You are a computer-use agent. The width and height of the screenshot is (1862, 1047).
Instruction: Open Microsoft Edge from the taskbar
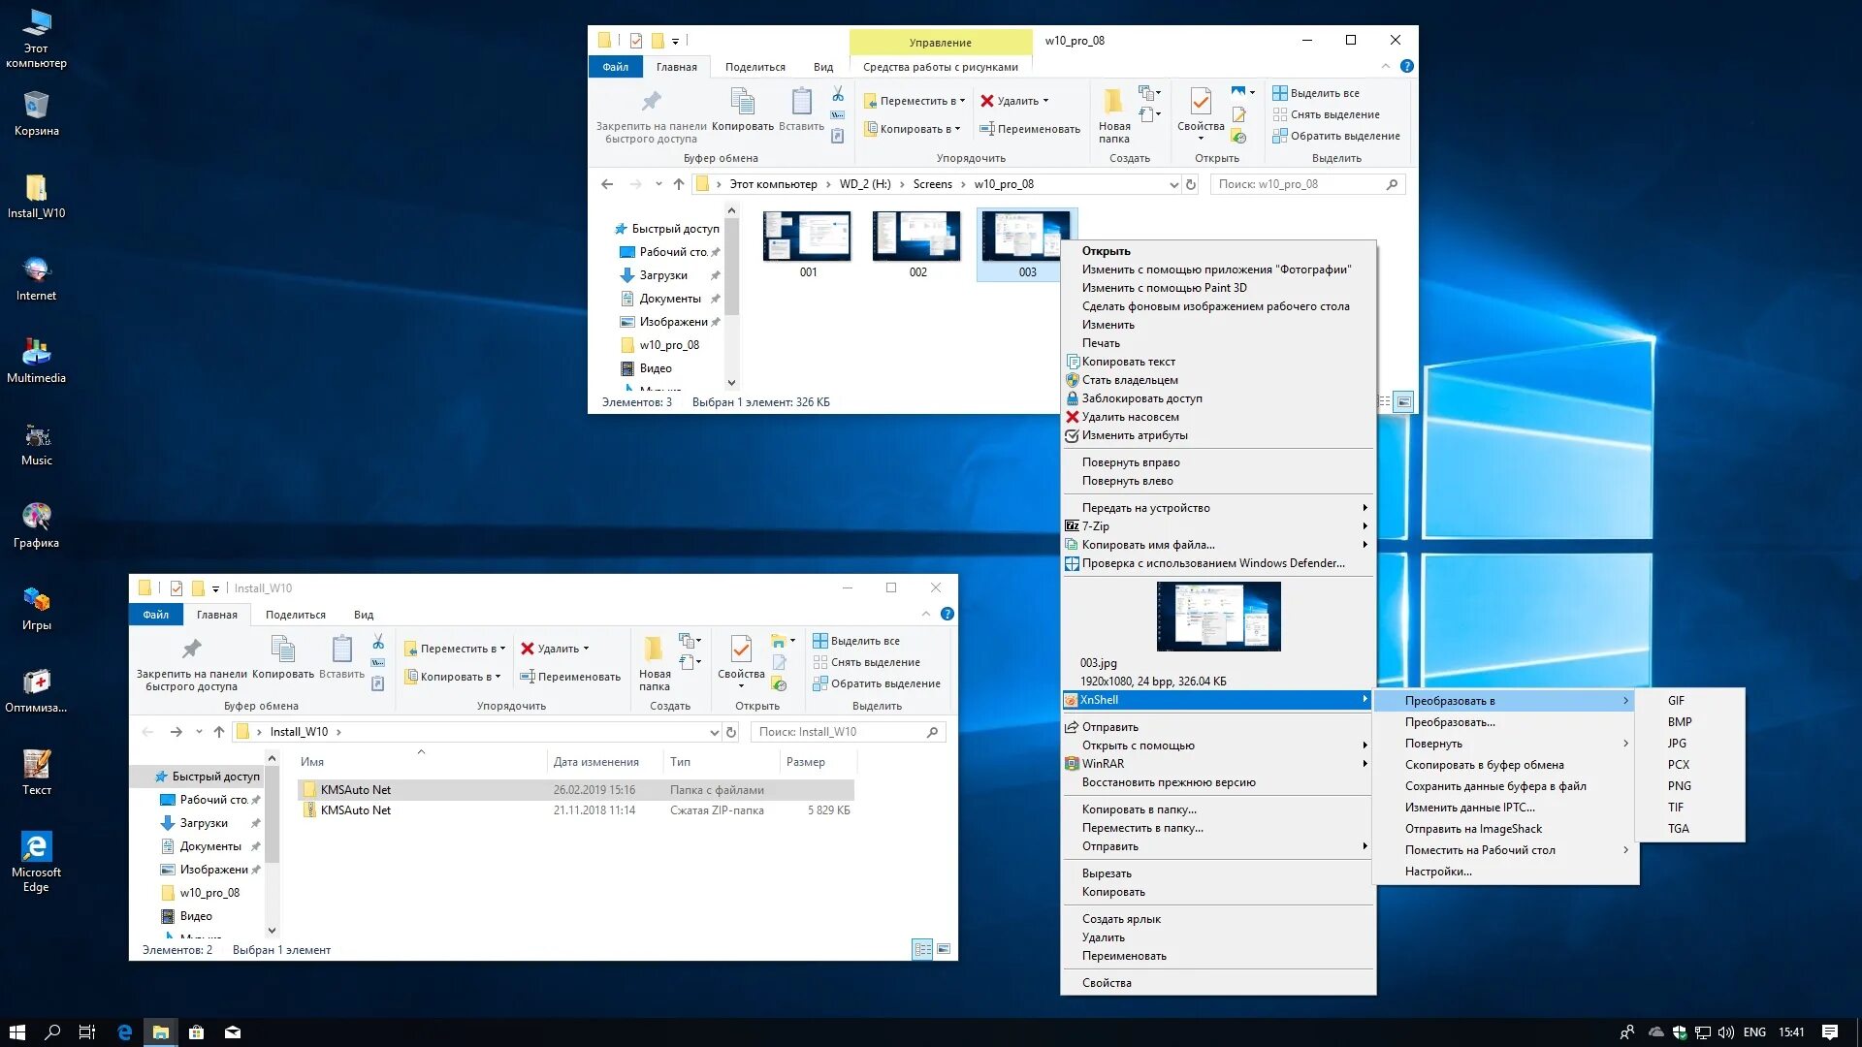124,1032
